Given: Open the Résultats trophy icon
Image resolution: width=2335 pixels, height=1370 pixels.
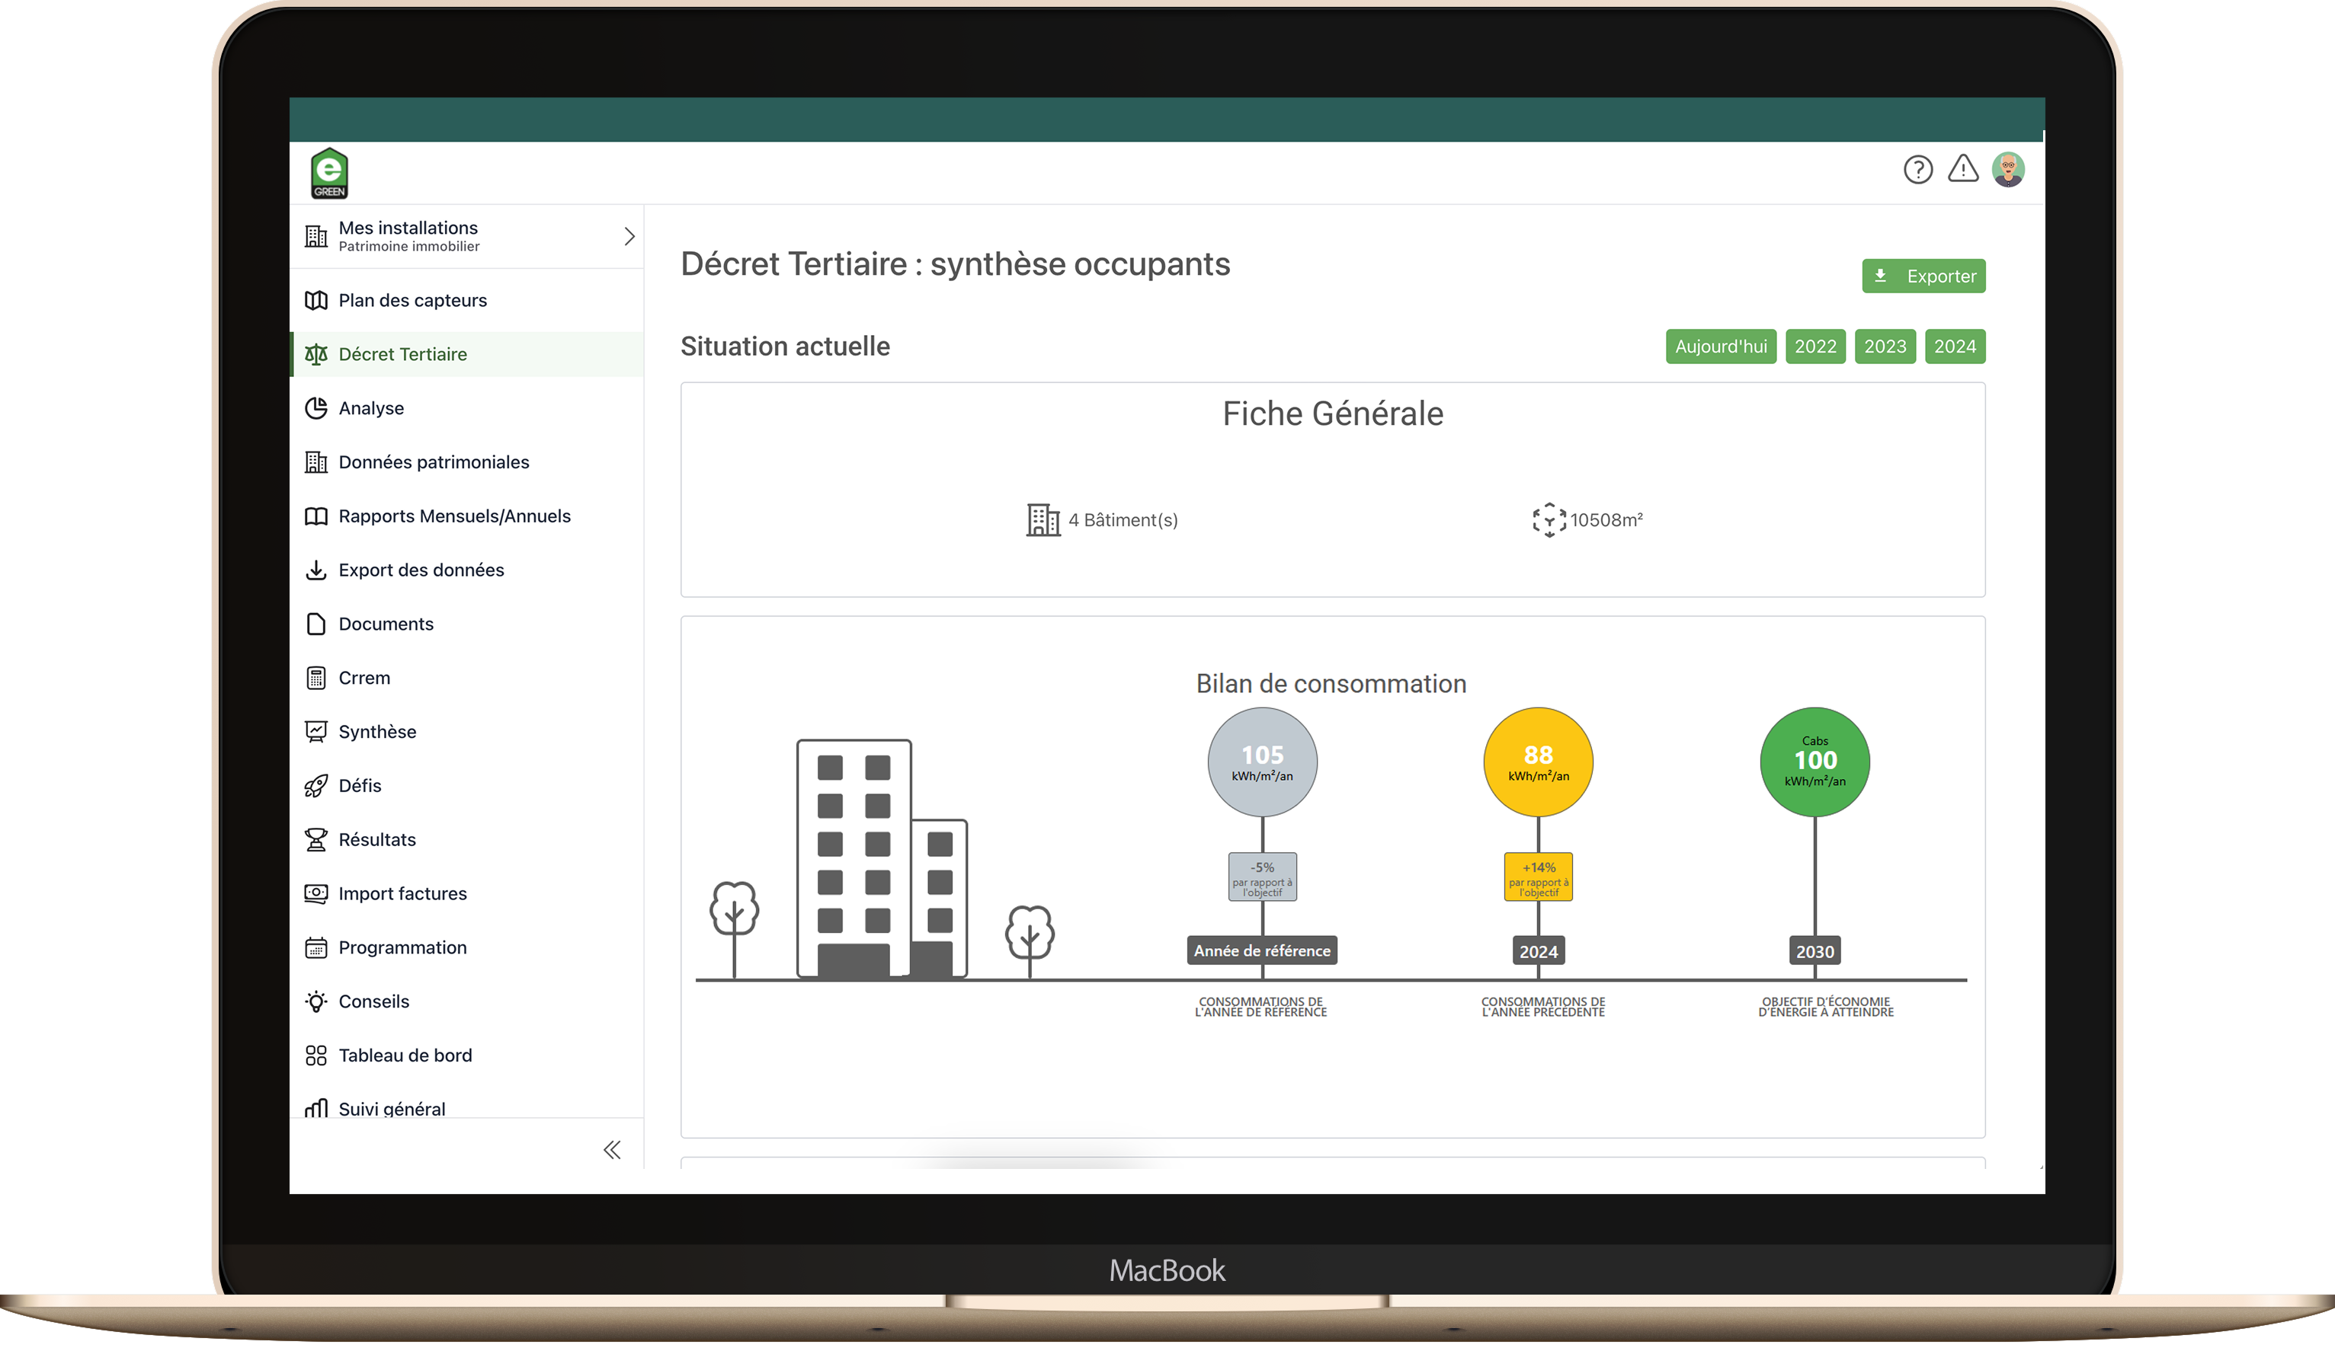Looking at the screenshot, I should click(316, 838).
